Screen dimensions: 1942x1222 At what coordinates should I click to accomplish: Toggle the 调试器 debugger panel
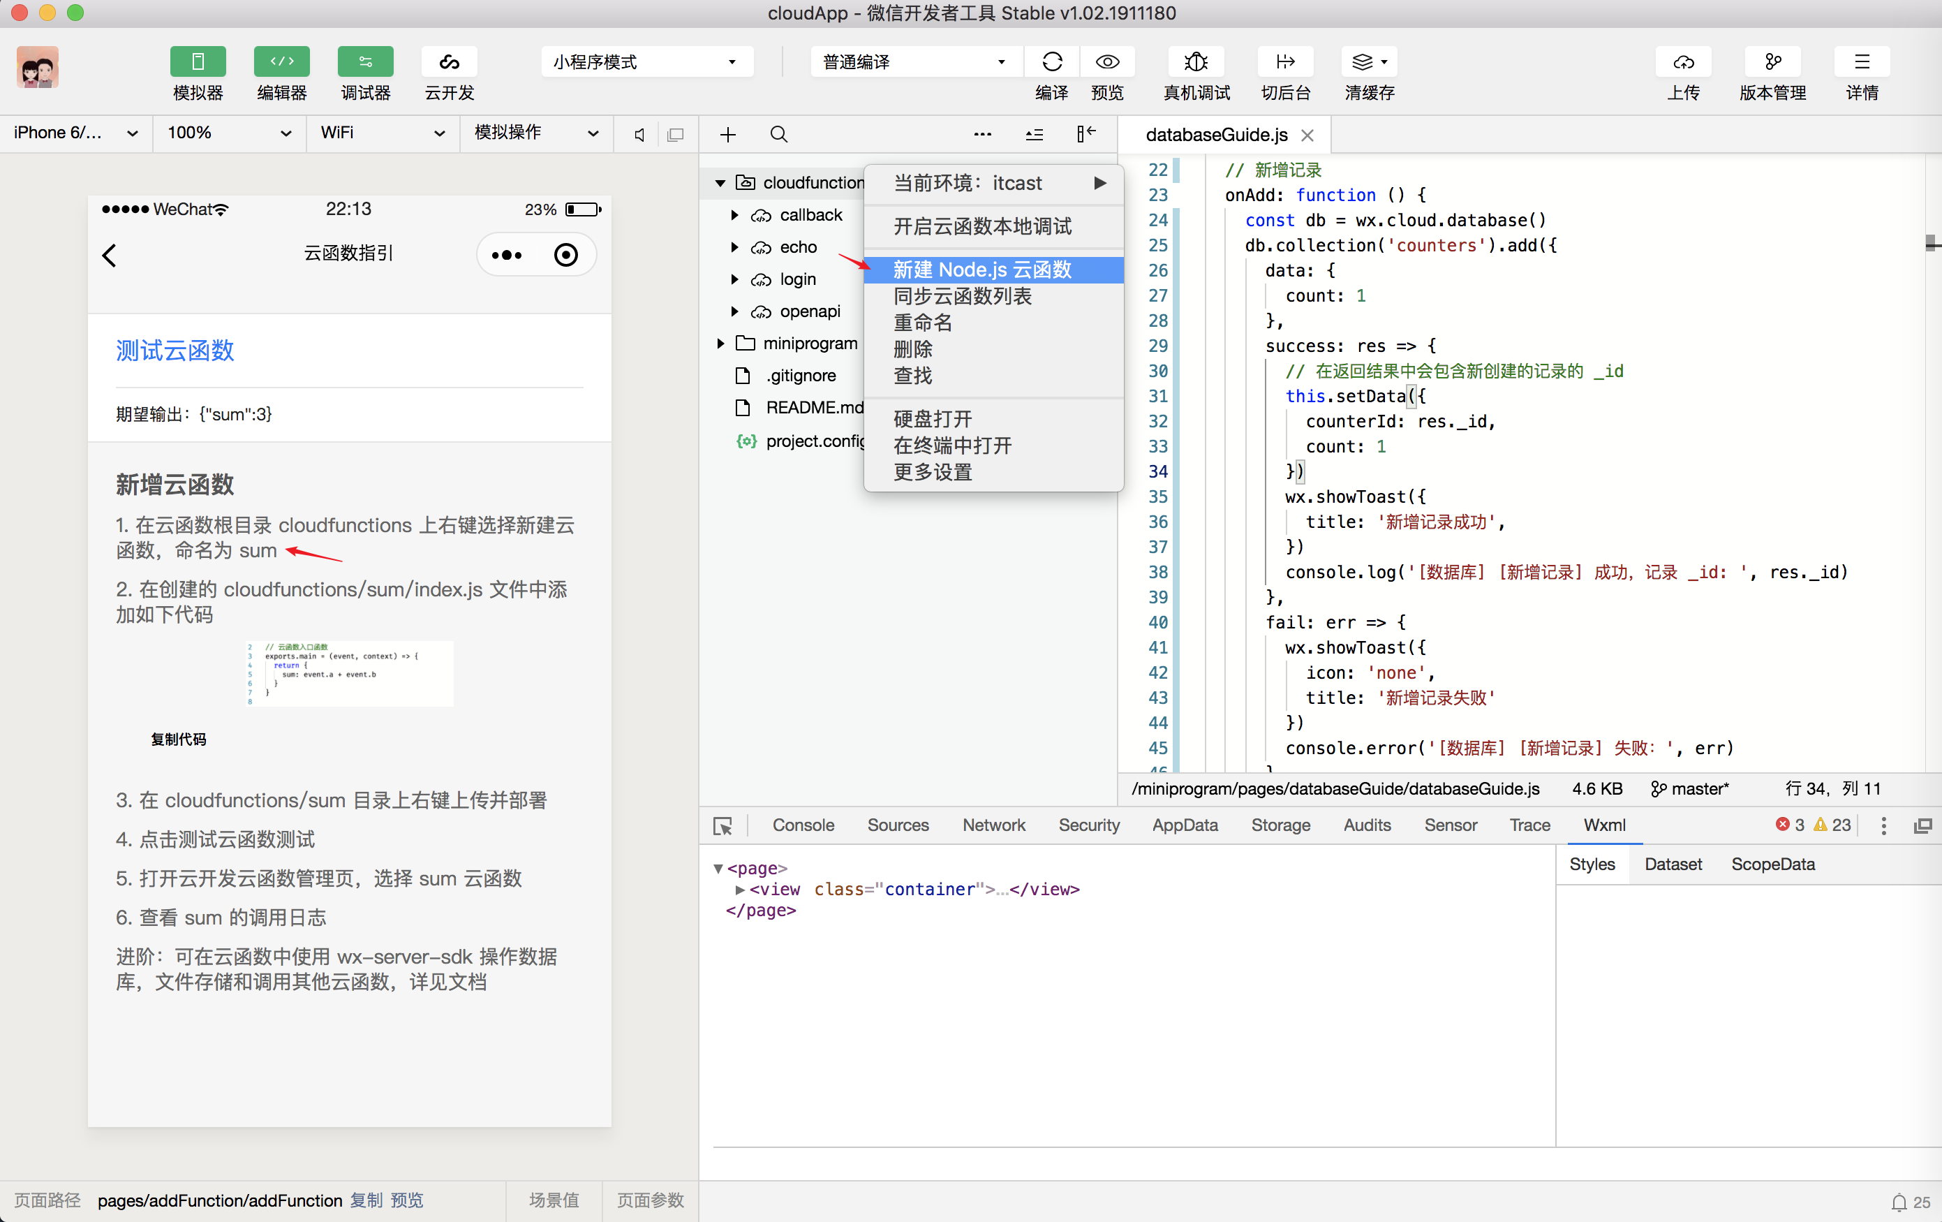tap(365, 63)
